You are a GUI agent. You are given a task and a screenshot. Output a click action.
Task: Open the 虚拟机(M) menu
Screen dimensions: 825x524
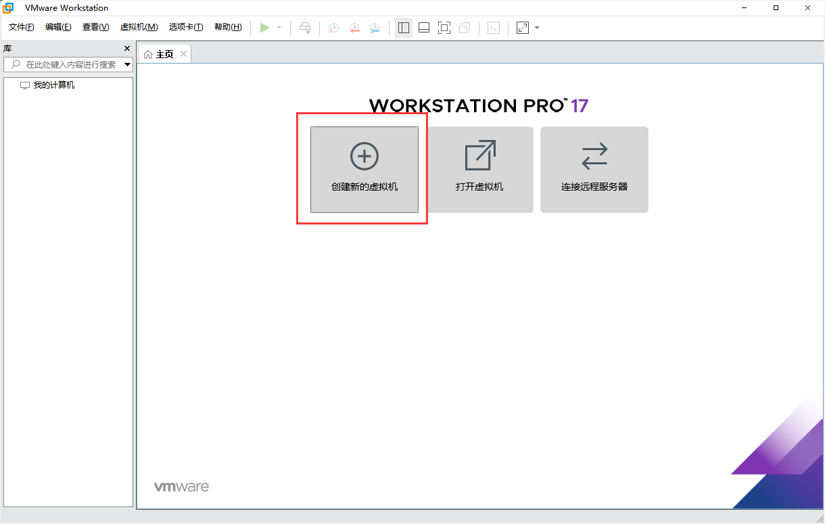click(139, 27)
